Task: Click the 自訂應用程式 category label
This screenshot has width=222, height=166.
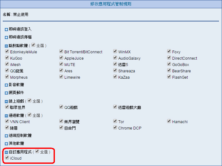Action: (x=20, y=152)
